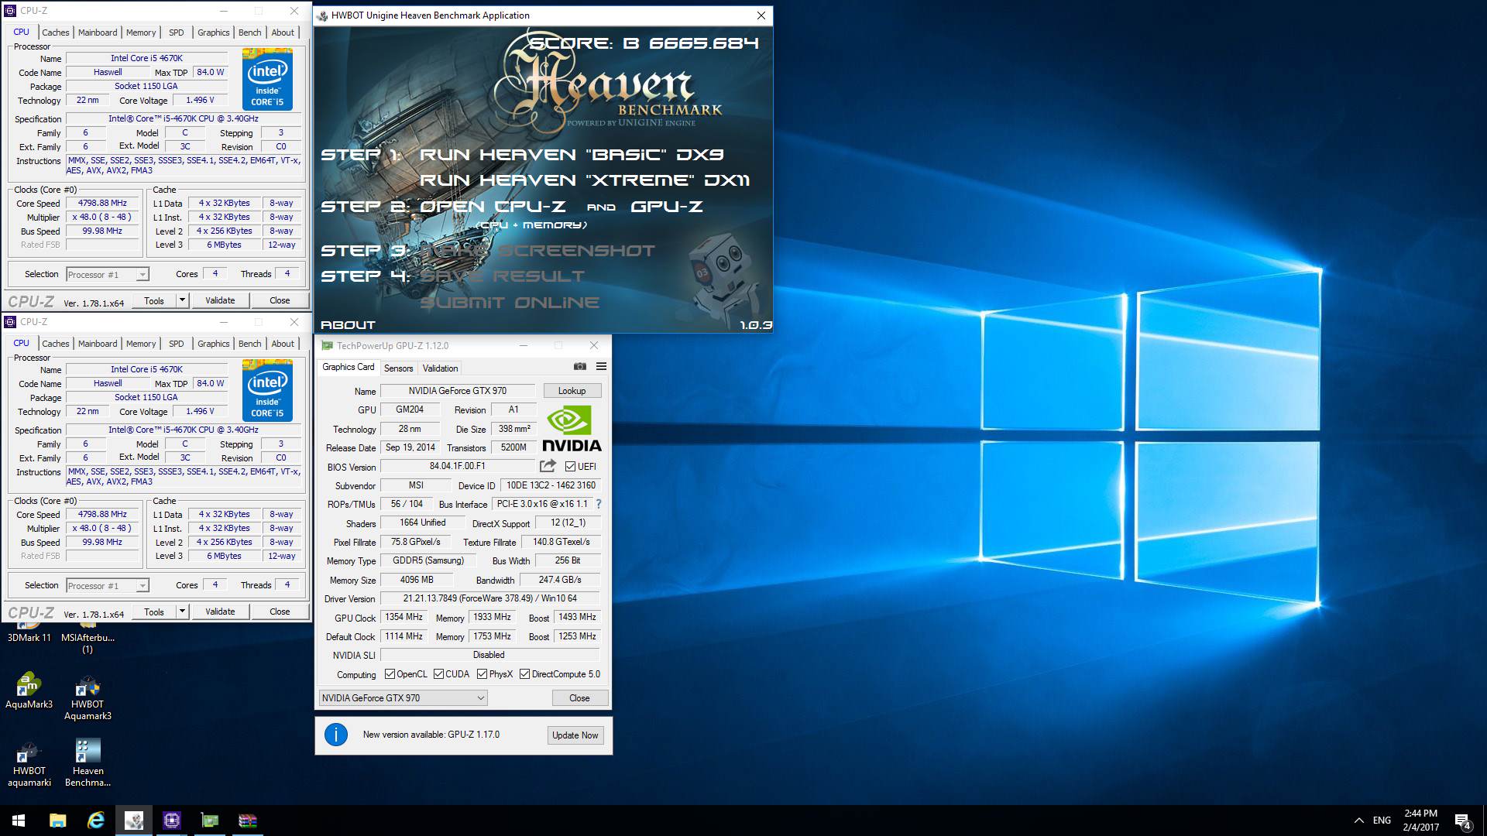
Task: Open the HWBOT Aquamark3 desktop shortcut
Action: pyautogui.click(x=88, y=697)
